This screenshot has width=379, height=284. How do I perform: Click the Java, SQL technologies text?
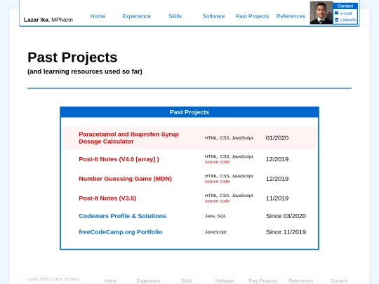(215, 216)
